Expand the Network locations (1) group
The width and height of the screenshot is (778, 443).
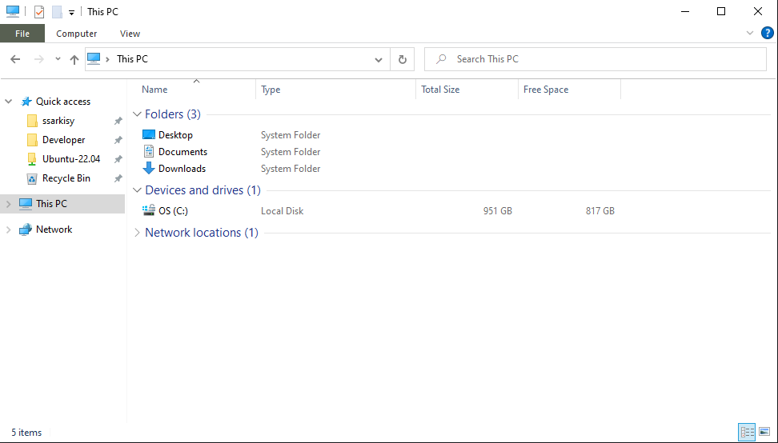[137, 233]
